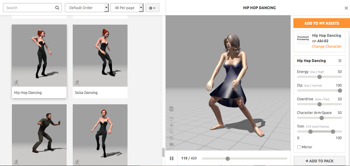Enable the Mirror checkbox
This screenshot has height=166, width=350.
coord(299,147)
